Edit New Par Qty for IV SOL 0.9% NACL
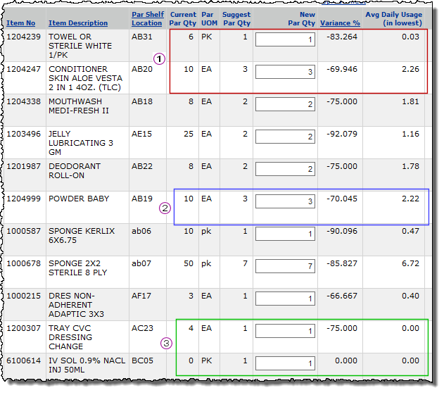 (285, 363)
